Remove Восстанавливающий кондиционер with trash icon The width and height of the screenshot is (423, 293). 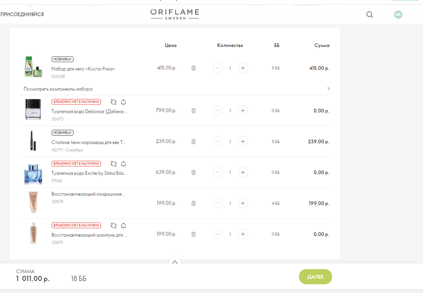(194, 203)
